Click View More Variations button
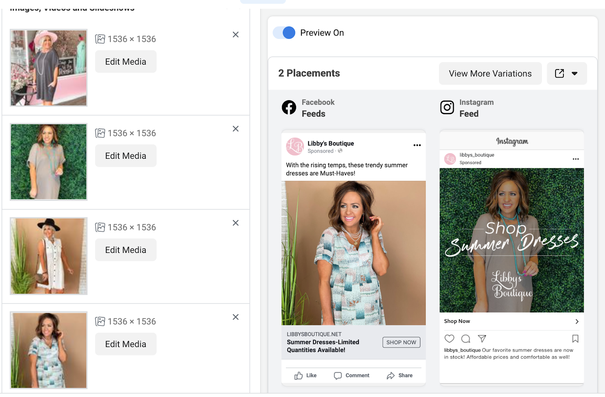Image resolution: width=605 pixels, height=397 pixels. click(490, 73)
